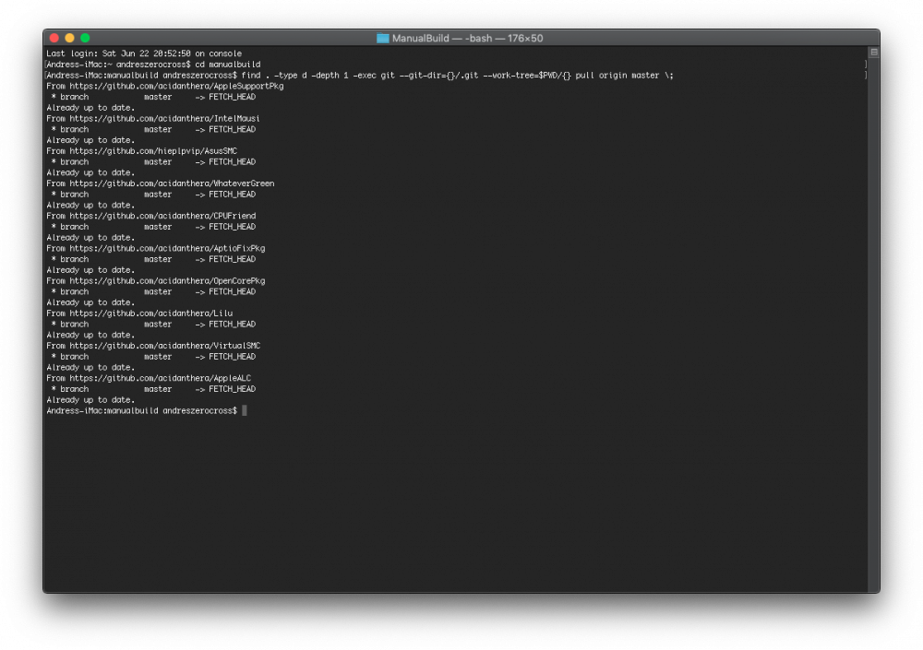
Task: Click the VirtualSMC GitHub URL line
Action: pos(153,346)
